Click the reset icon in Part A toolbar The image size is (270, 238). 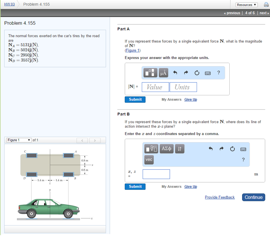[x=197, y=73]
